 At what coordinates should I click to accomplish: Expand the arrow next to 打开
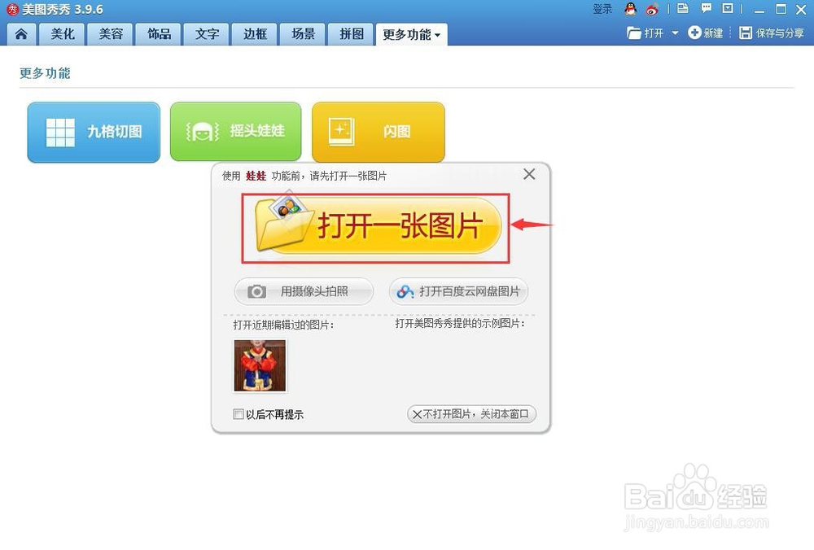click(x=675, y=33)
